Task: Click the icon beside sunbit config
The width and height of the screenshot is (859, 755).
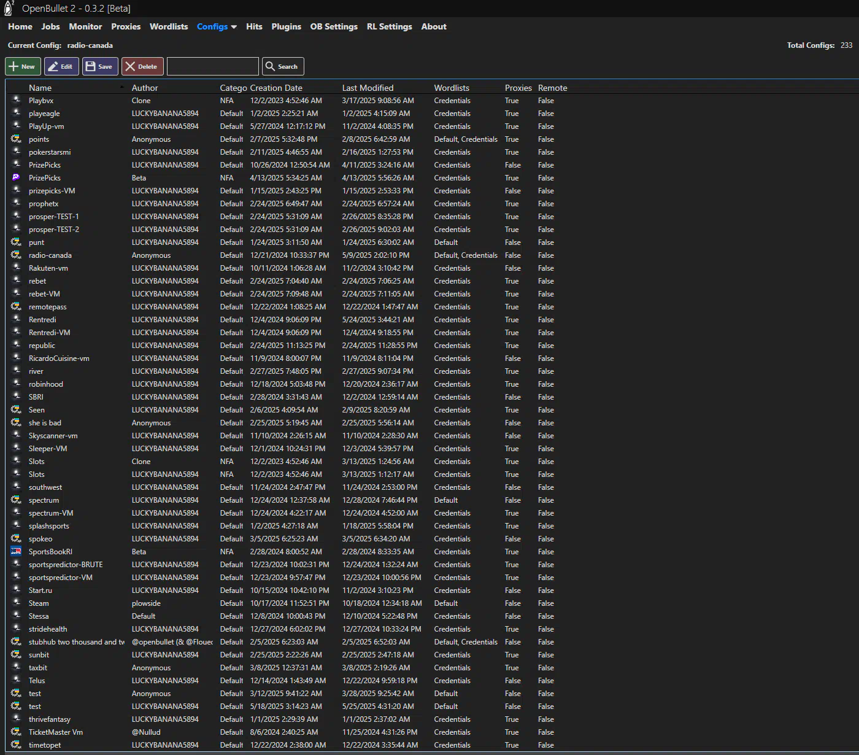Action: tap(17, 654)
